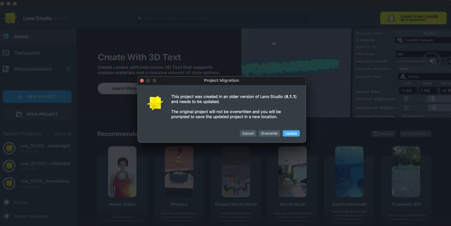Click the Templates play-folder icon

(x=6, y=53)
